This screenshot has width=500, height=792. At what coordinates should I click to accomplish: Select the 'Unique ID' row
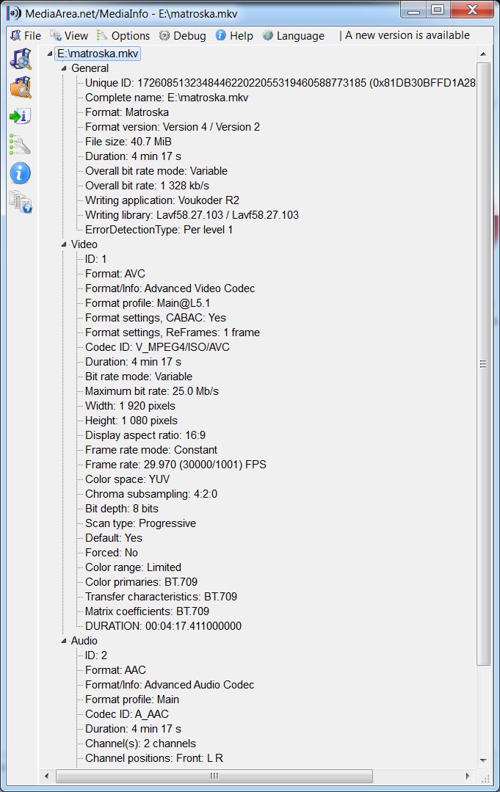point(280,83)
